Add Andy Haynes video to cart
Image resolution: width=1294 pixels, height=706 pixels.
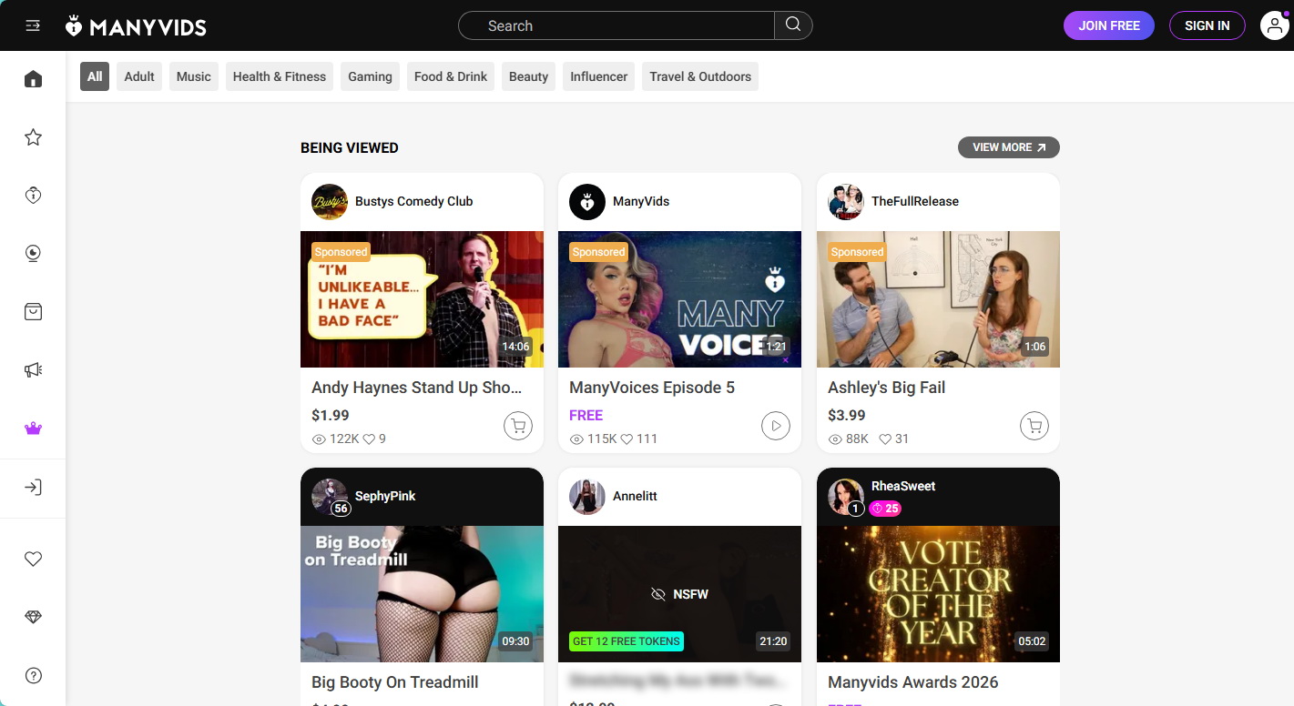click(518, 425)
